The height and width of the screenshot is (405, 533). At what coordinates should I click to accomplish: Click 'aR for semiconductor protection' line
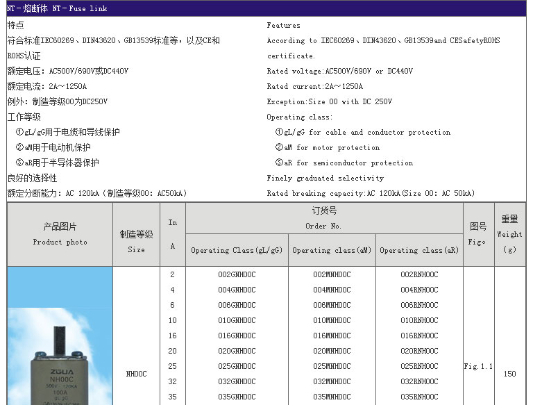click(x=344, y=163)
